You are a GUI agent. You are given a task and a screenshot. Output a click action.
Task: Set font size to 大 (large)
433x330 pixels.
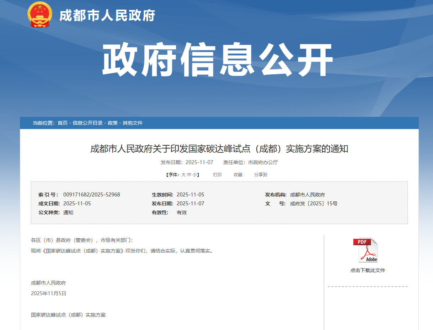[183, 175]
